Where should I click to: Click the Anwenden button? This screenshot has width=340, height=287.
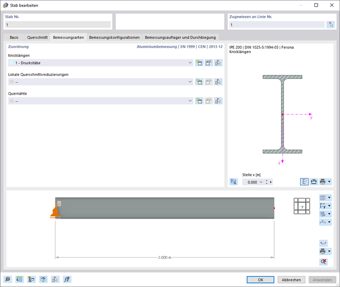click(x=322, y=280)
